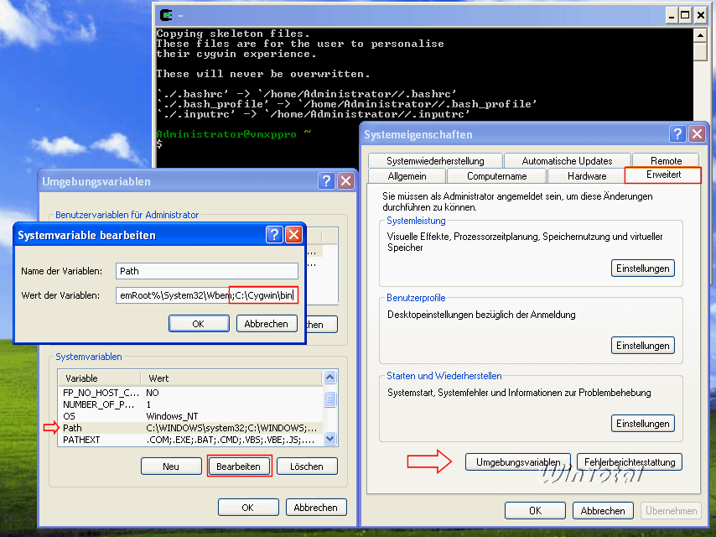
Task: Click the Cygwin terminal title bar icon
Action: click(x=166, y=15)
